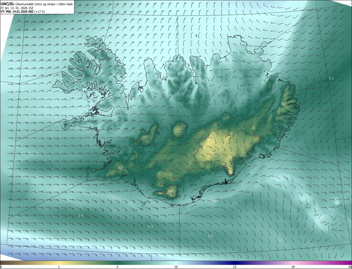Click the '1' tick label on the color scale
The width and height of the screenshot is (352, 269).
(x=59, y=267)
